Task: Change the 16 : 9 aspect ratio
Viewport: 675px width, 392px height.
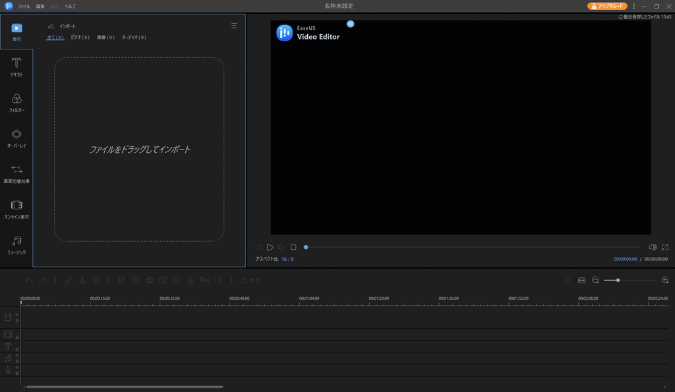Action: [287, 260]
